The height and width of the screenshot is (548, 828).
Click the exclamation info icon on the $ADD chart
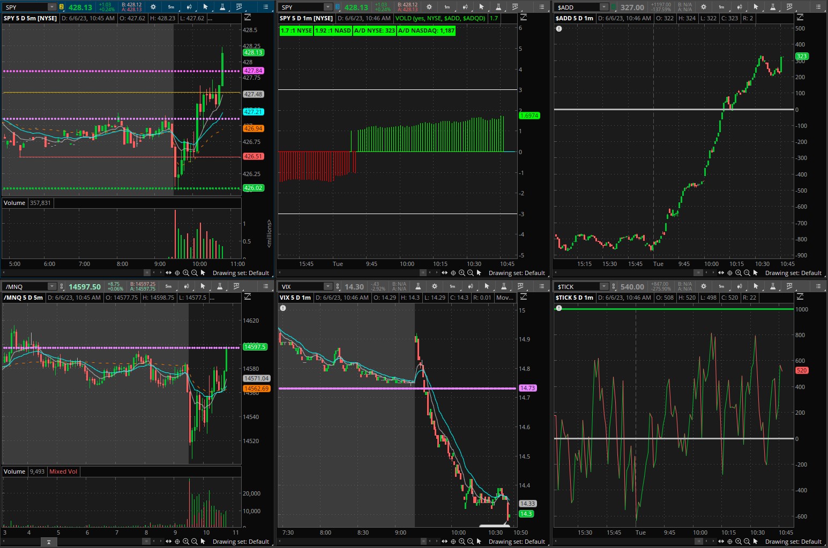click(x=559, y=29)
